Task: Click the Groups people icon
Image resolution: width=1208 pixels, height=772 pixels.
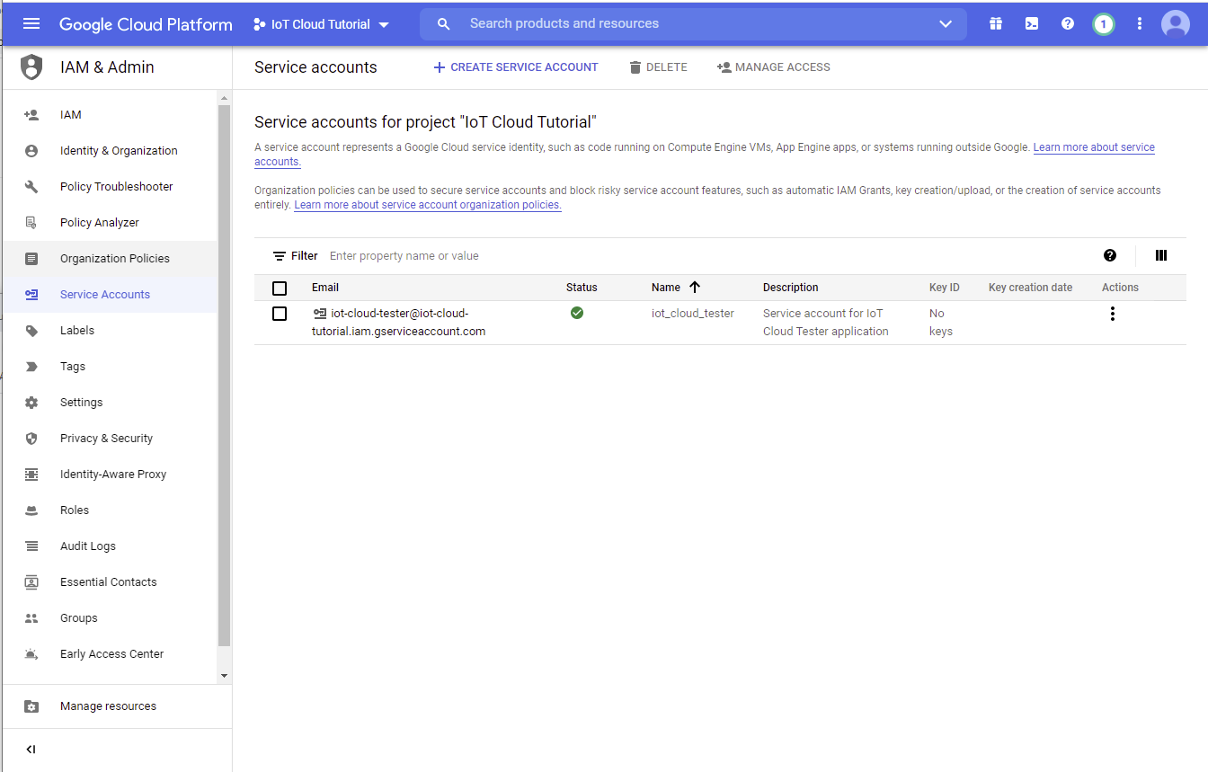Action: point(31,618)
